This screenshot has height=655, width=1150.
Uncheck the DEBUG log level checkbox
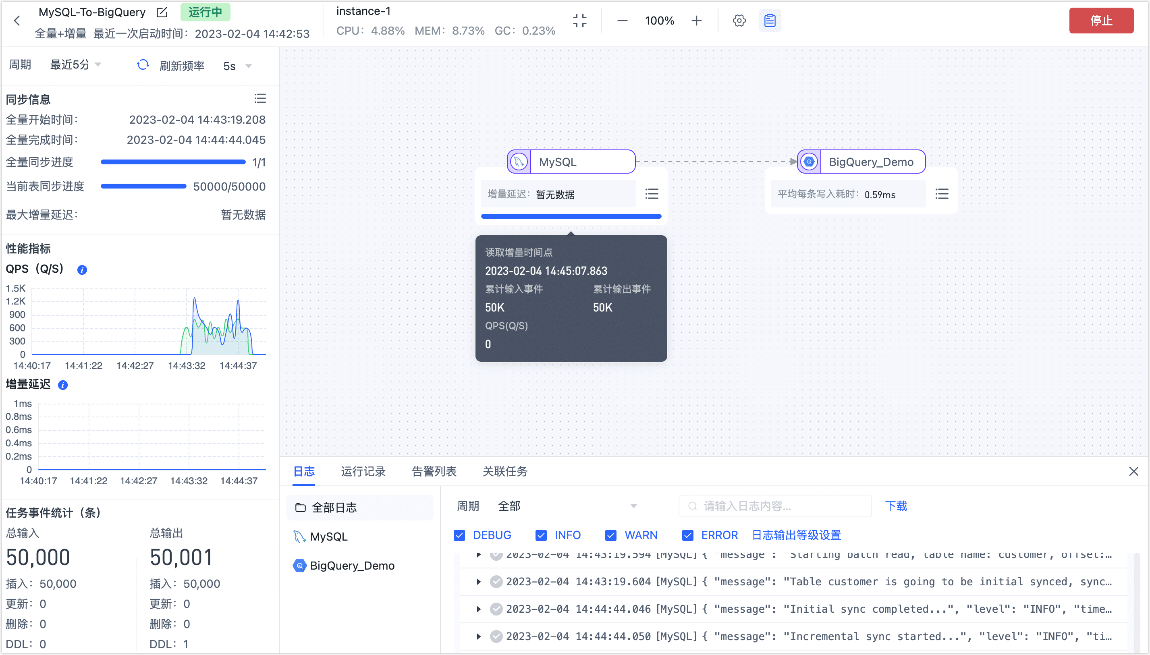[x=459, y=535]
